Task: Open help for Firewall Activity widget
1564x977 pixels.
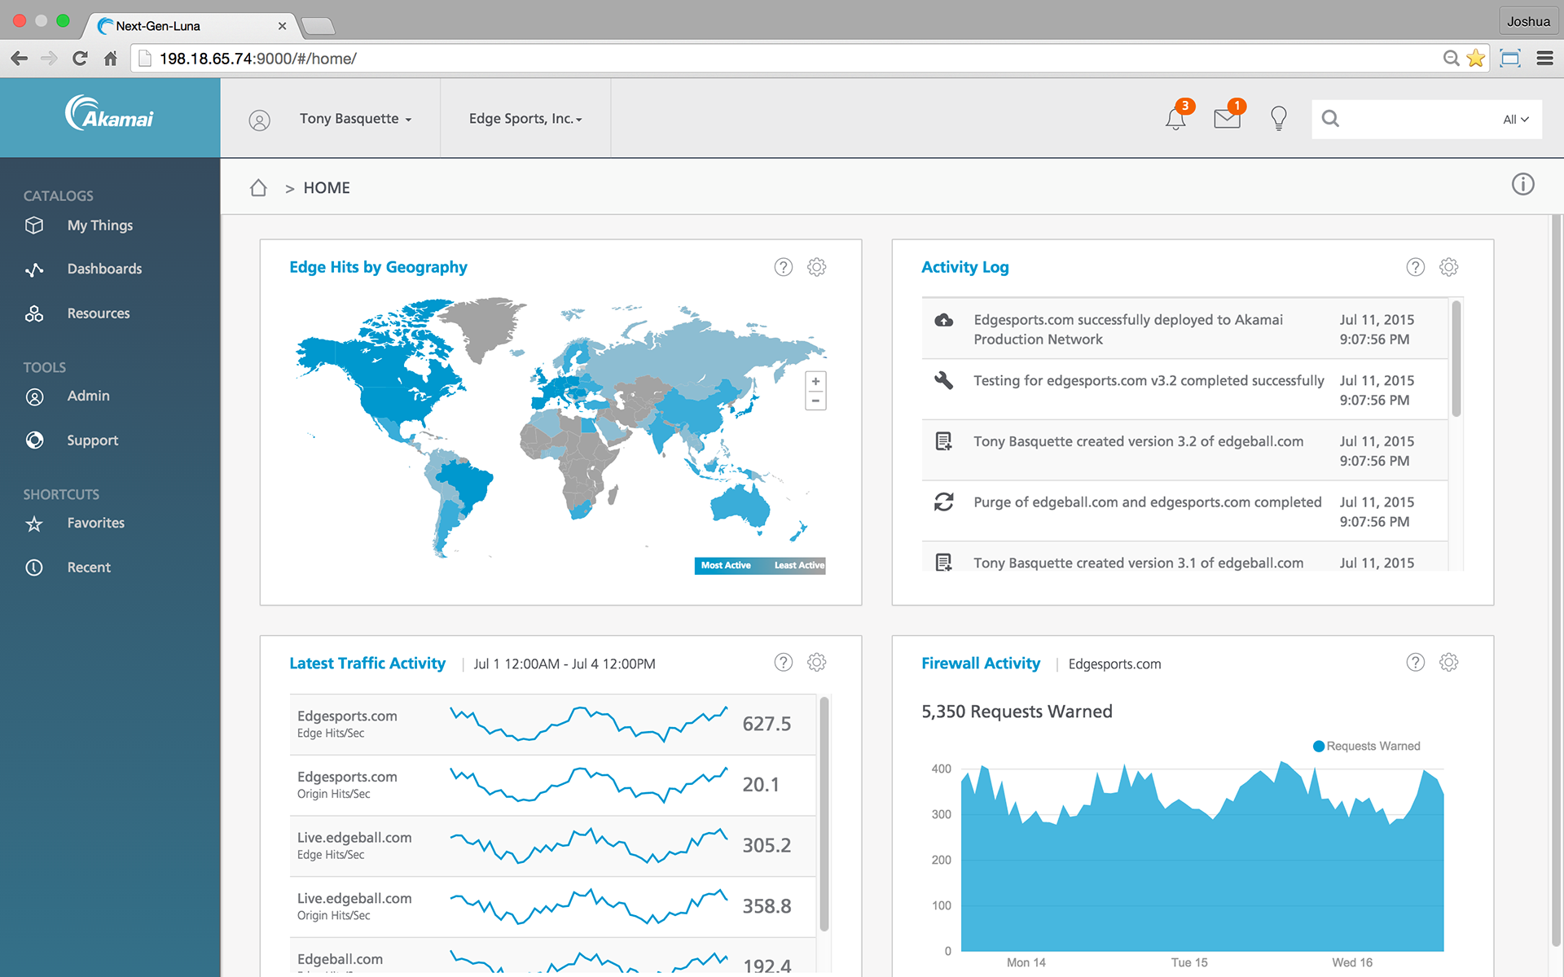Action: (x=1415, y=662)
